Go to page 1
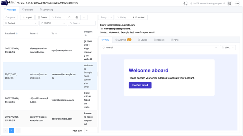This screenshot has width=243, height=136. coord(12,130)
